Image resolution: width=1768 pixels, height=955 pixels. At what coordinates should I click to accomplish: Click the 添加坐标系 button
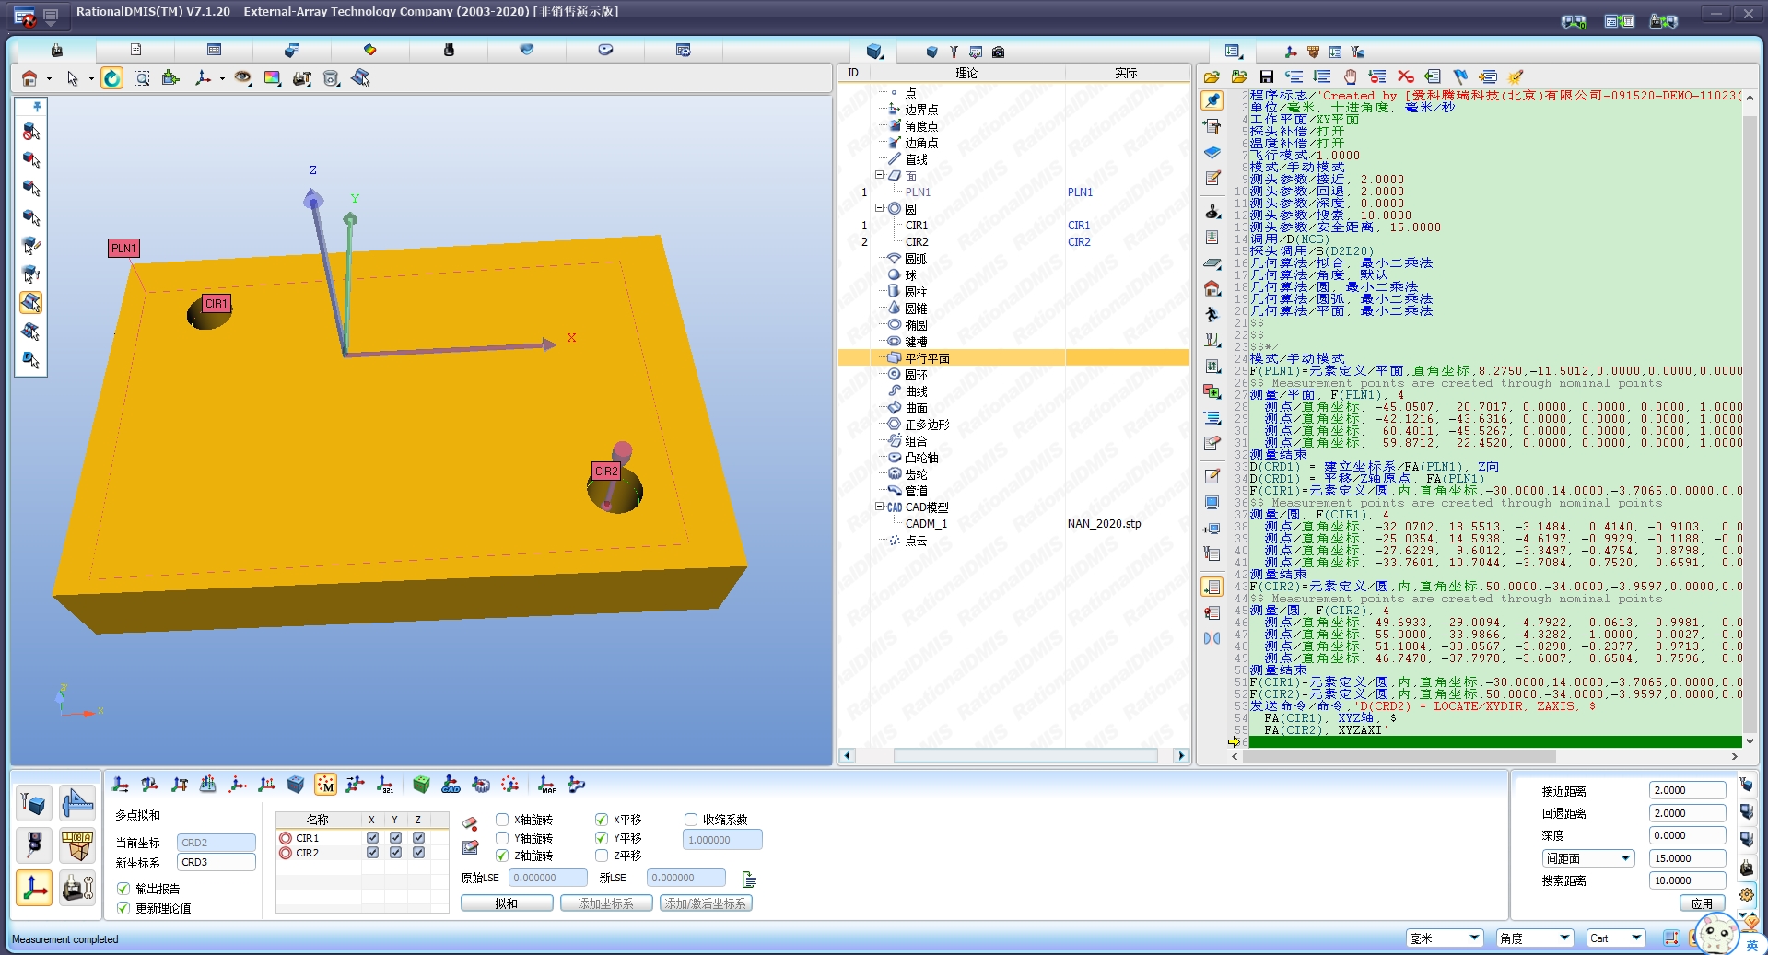606,903
